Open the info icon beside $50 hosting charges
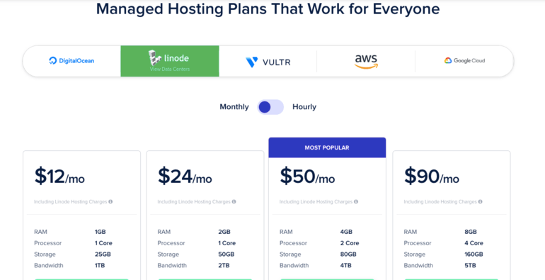The image size is (545, 280). 356,201
